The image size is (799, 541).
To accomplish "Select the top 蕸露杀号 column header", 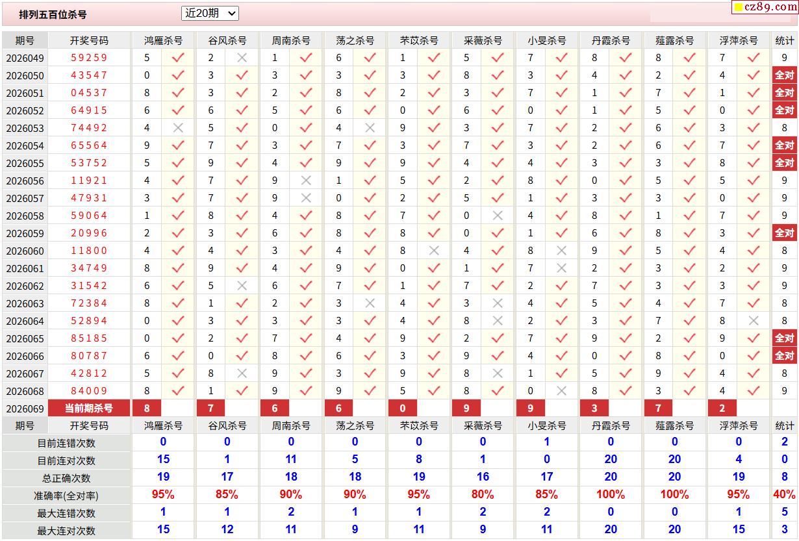I will click(x=674, y=40).
